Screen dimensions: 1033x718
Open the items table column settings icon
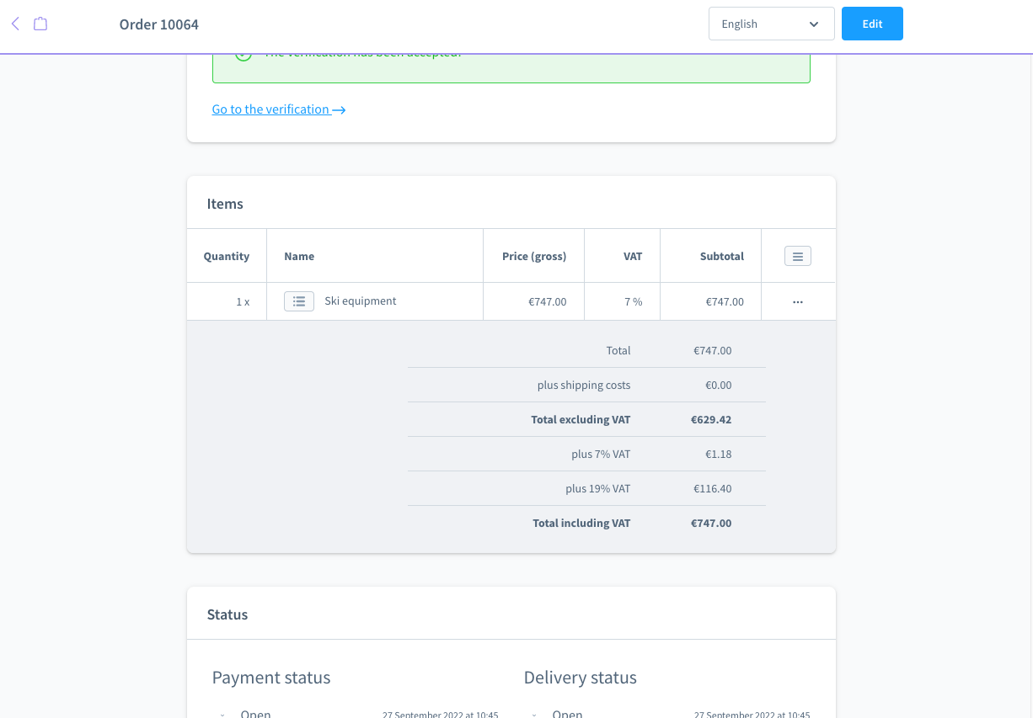798,256
